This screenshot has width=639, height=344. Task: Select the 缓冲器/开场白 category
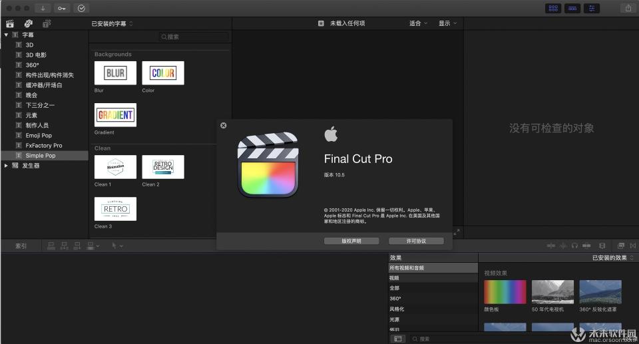45,85
